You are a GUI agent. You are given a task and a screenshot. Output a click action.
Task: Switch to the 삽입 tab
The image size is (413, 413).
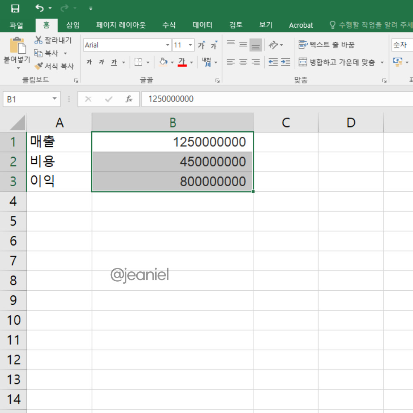[x=73, y=25]
